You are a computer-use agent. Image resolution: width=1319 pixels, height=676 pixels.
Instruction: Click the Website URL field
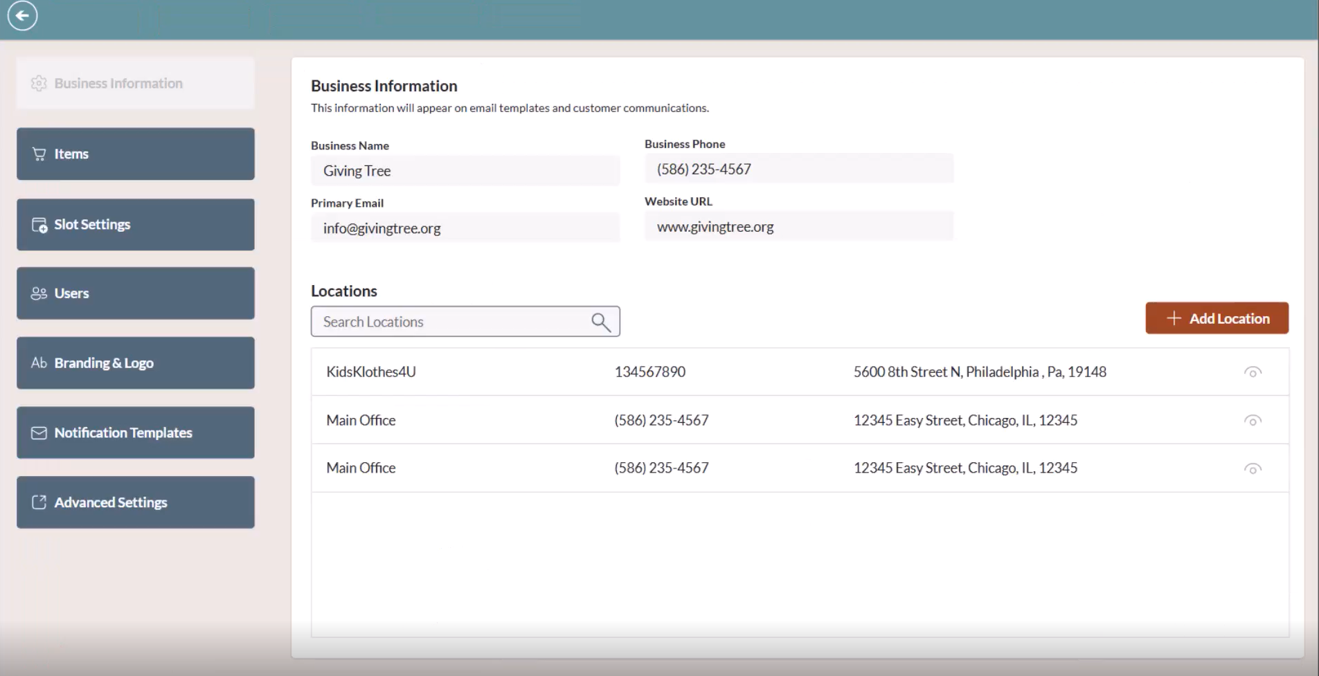(x=799, y=226)
